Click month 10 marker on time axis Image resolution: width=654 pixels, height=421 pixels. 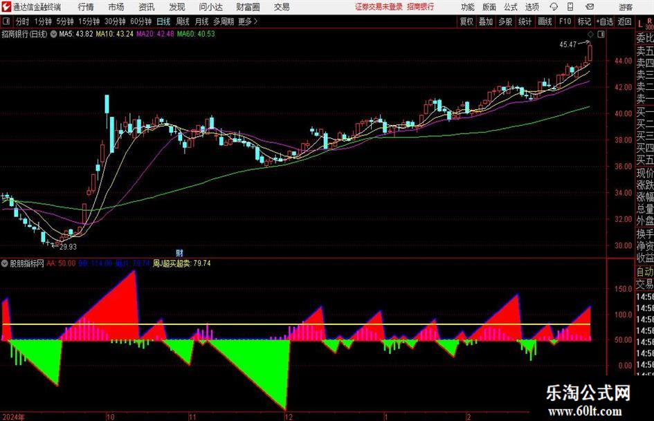[110, 417]
